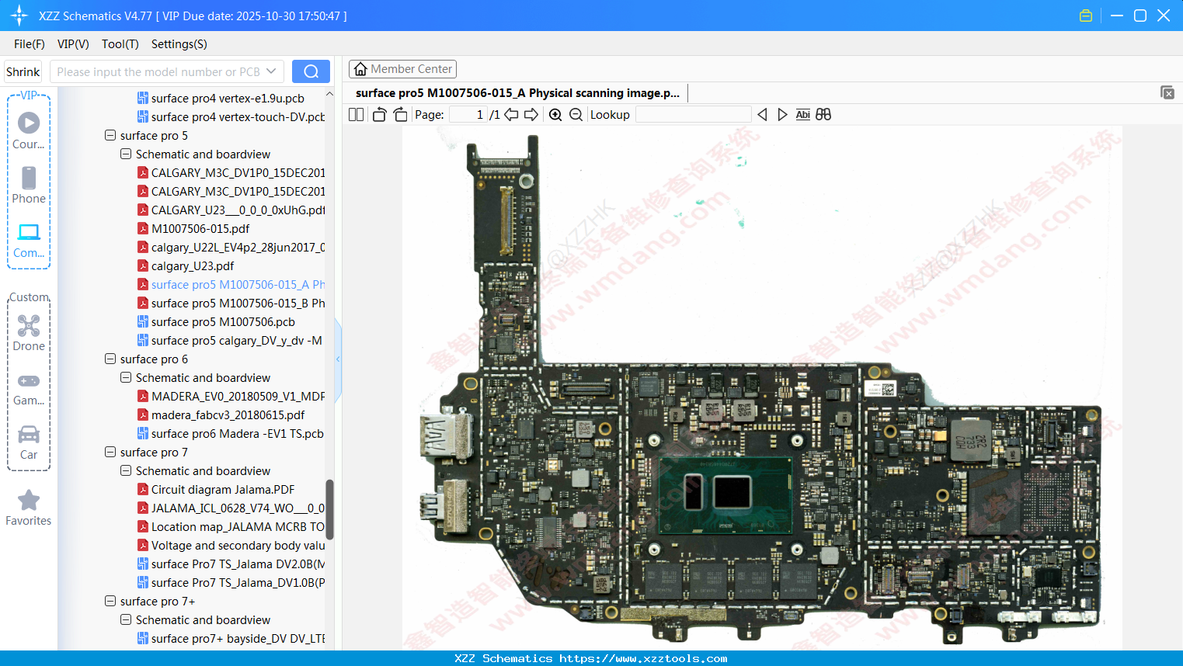Open surface pro5 M1007506.pcb
1183x666 pixels.
pyautogui.click(x=223, y=321)
